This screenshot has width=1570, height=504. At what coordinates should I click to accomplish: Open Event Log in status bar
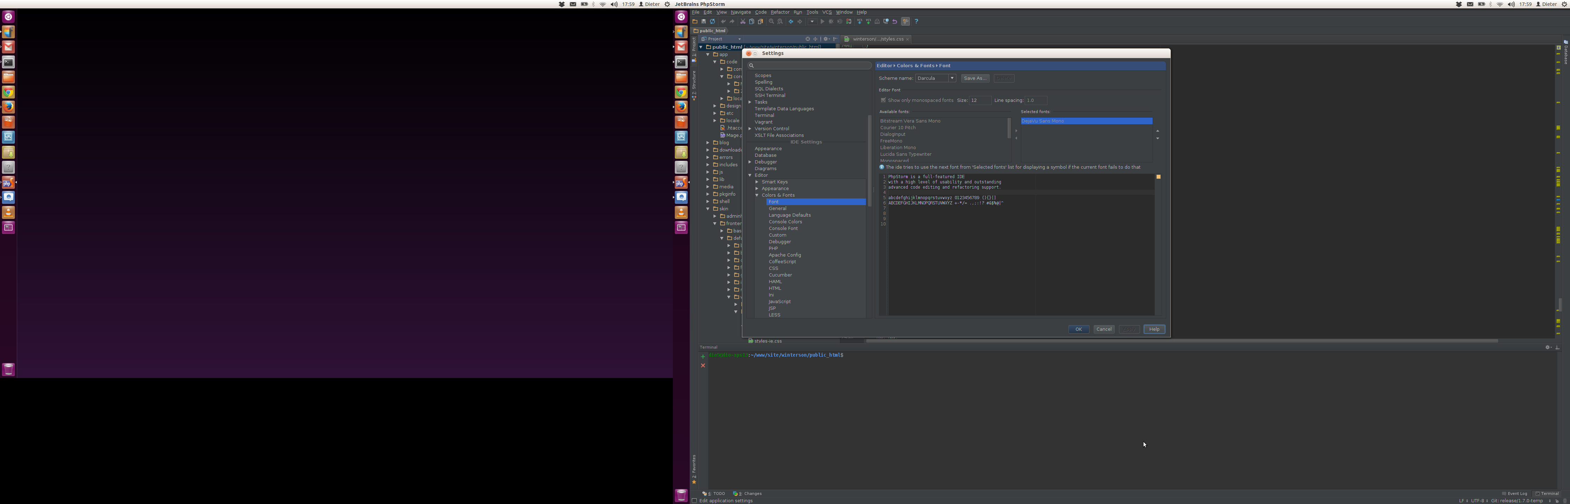coord(1515,493)
